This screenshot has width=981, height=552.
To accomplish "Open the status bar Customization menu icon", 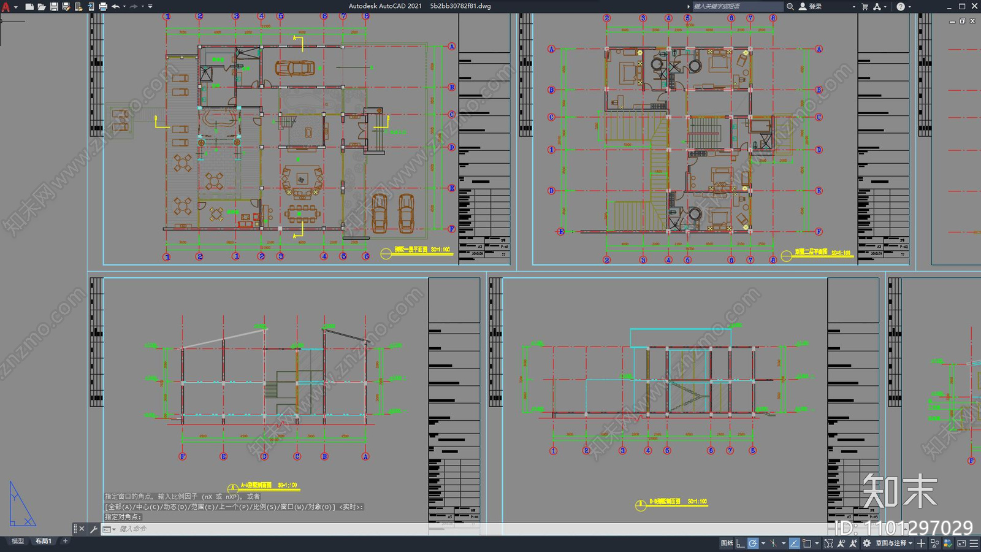I will point(974,543).
